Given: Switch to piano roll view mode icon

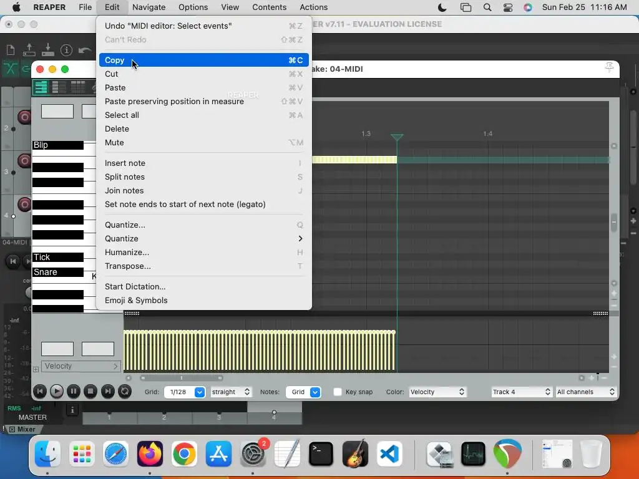Looking at the screenshot, I should point(41,87).
